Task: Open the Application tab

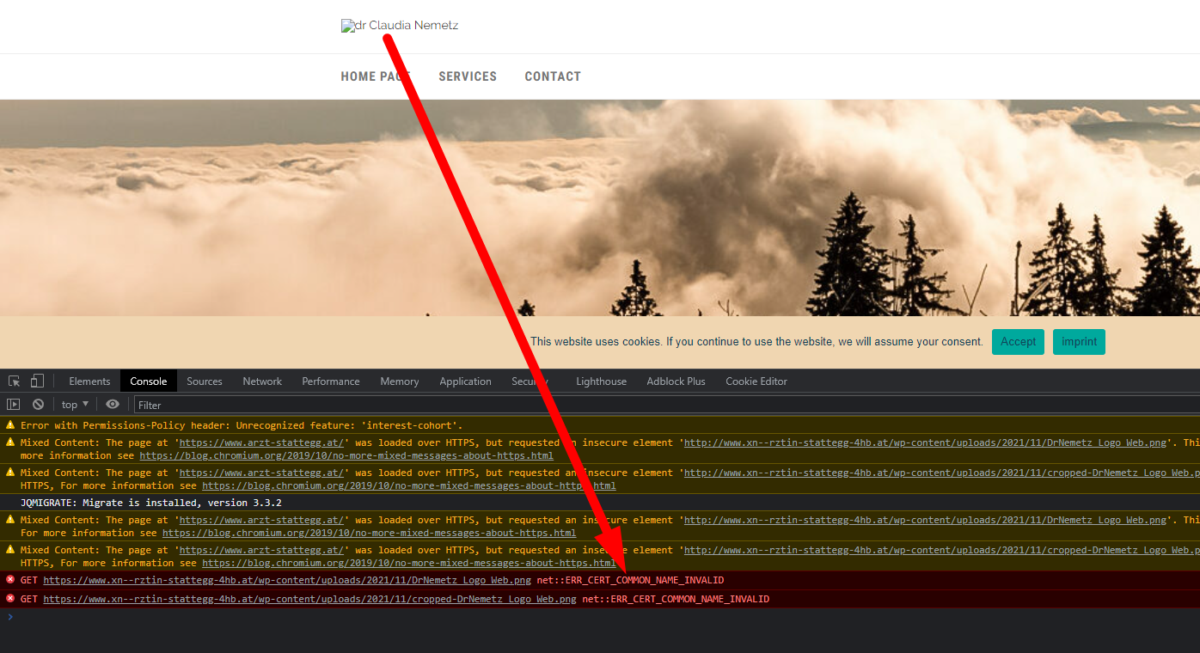Action: click(x=466, y=381)
